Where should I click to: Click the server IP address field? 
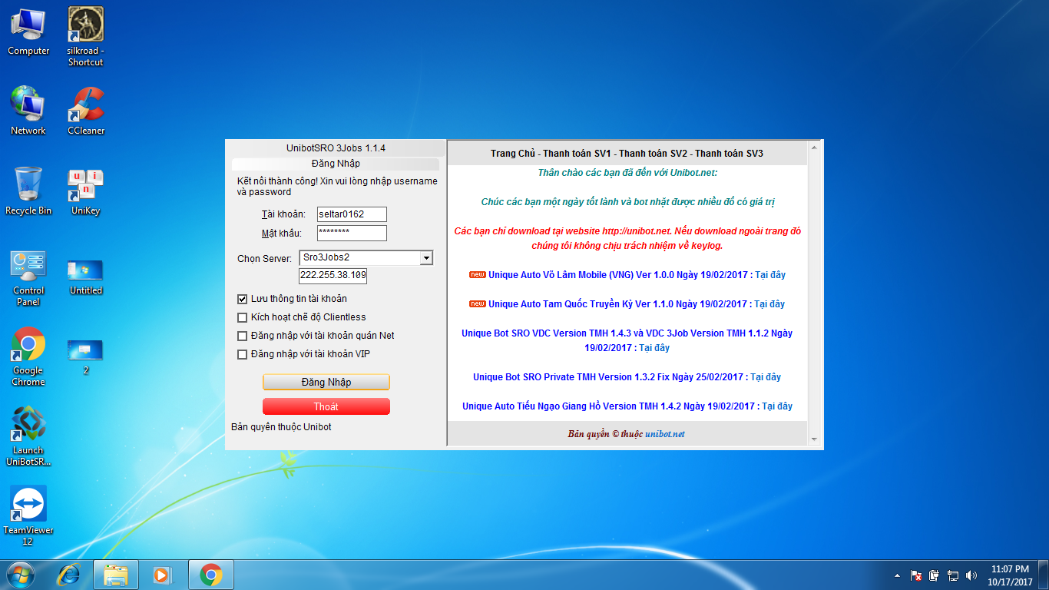coord(333,276)
